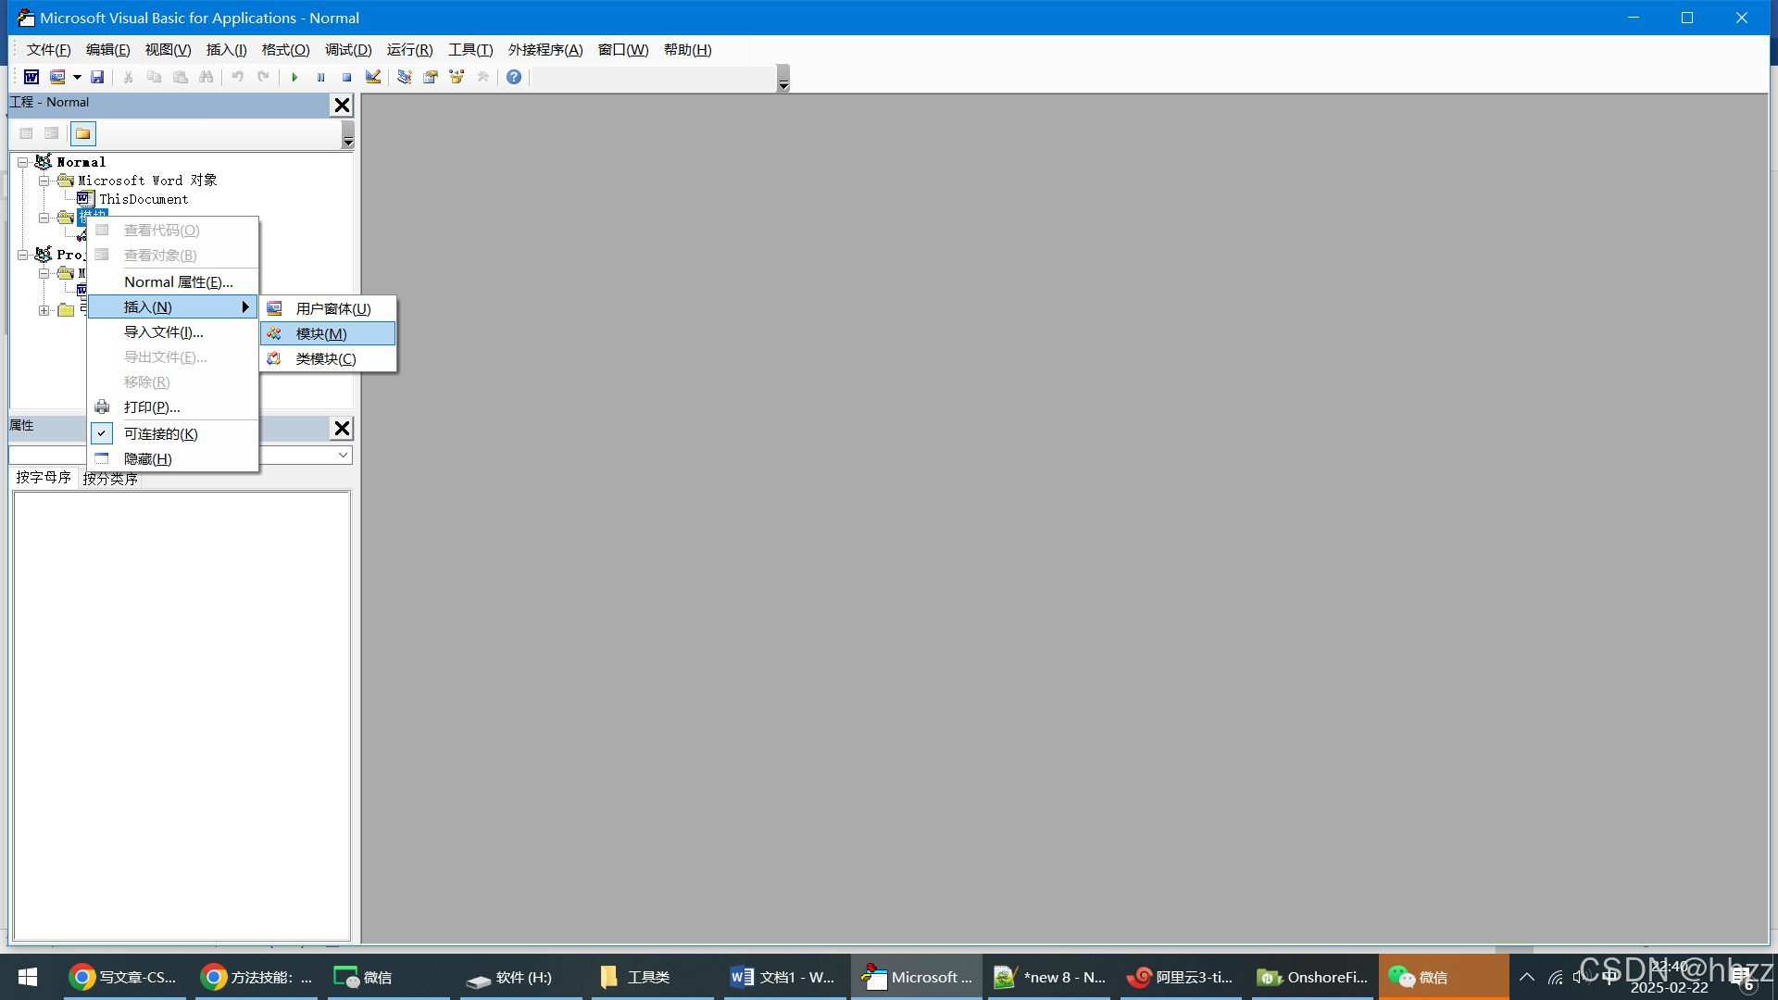Switch to 按分类序 properties tab
1778x1000 pixels.
coord(110,478)
